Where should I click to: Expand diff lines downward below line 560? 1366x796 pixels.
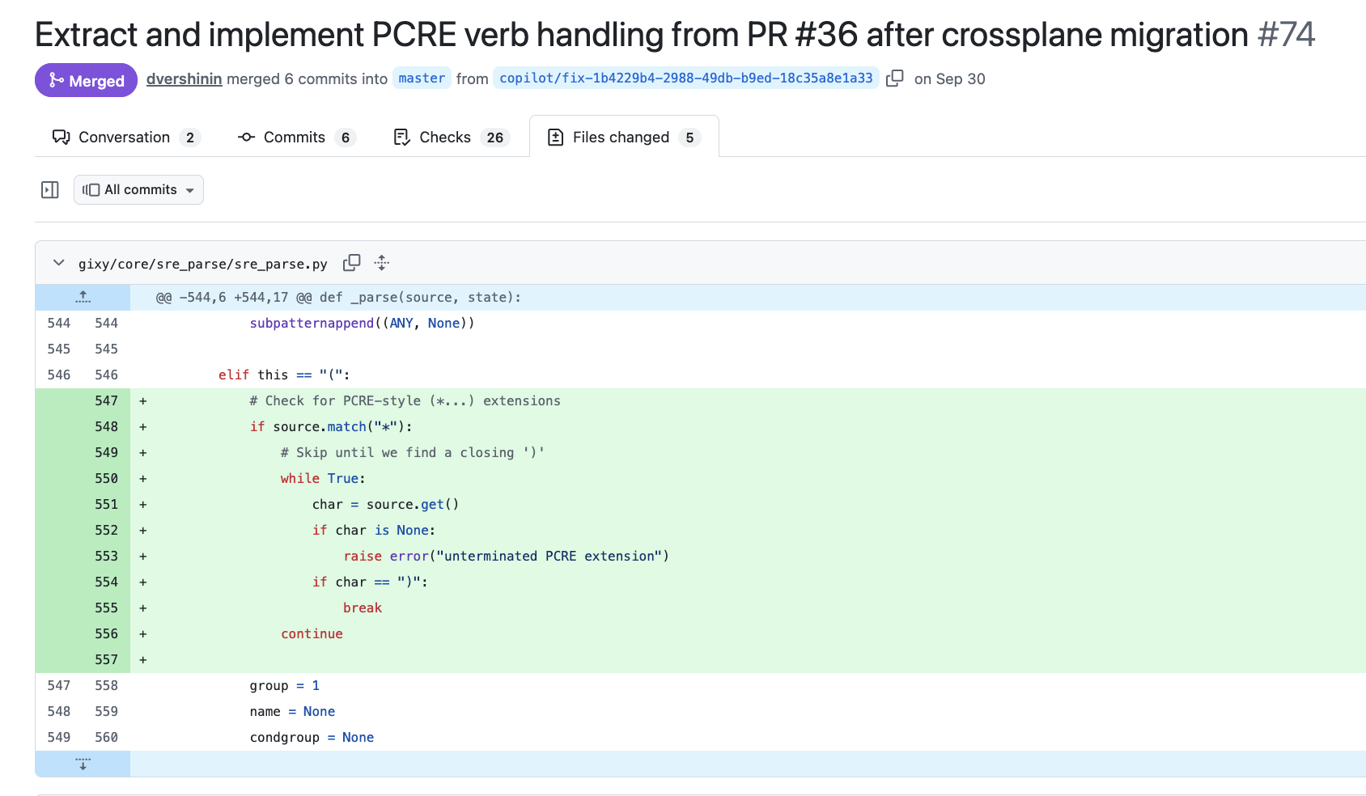[83, 764]
